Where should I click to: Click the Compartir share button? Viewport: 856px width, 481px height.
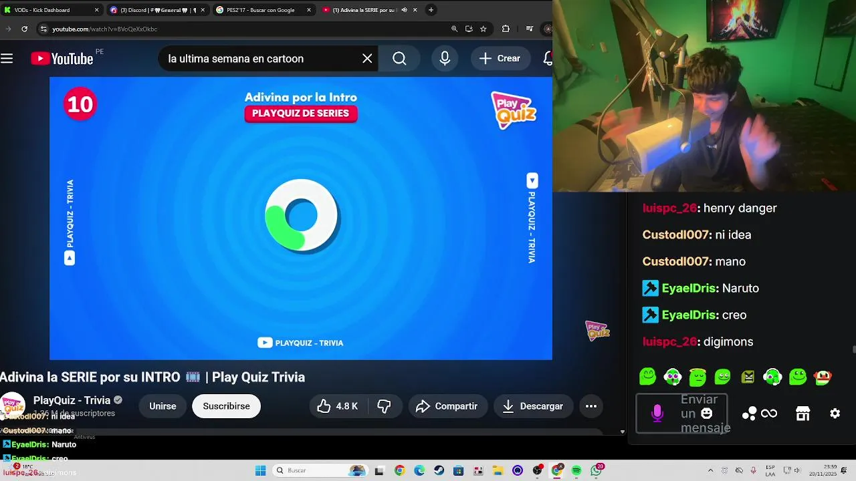point(447,406)
